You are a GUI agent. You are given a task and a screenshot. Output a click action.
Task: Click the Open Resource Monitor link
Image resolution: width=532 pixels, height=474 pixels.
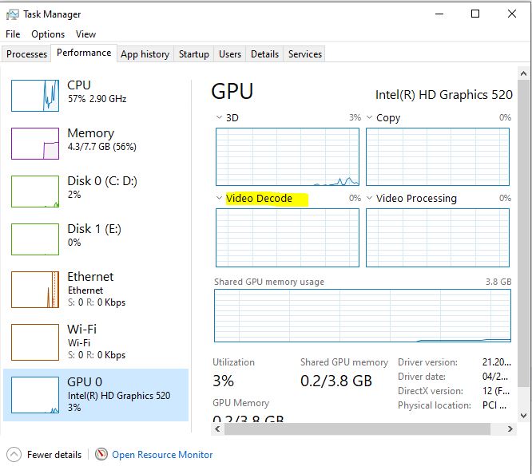[x=162, y=455]
